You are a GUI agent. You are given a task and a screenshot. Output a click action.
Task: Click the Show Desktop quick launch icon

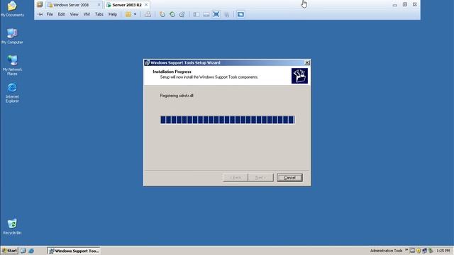click(x=23, y=251)
